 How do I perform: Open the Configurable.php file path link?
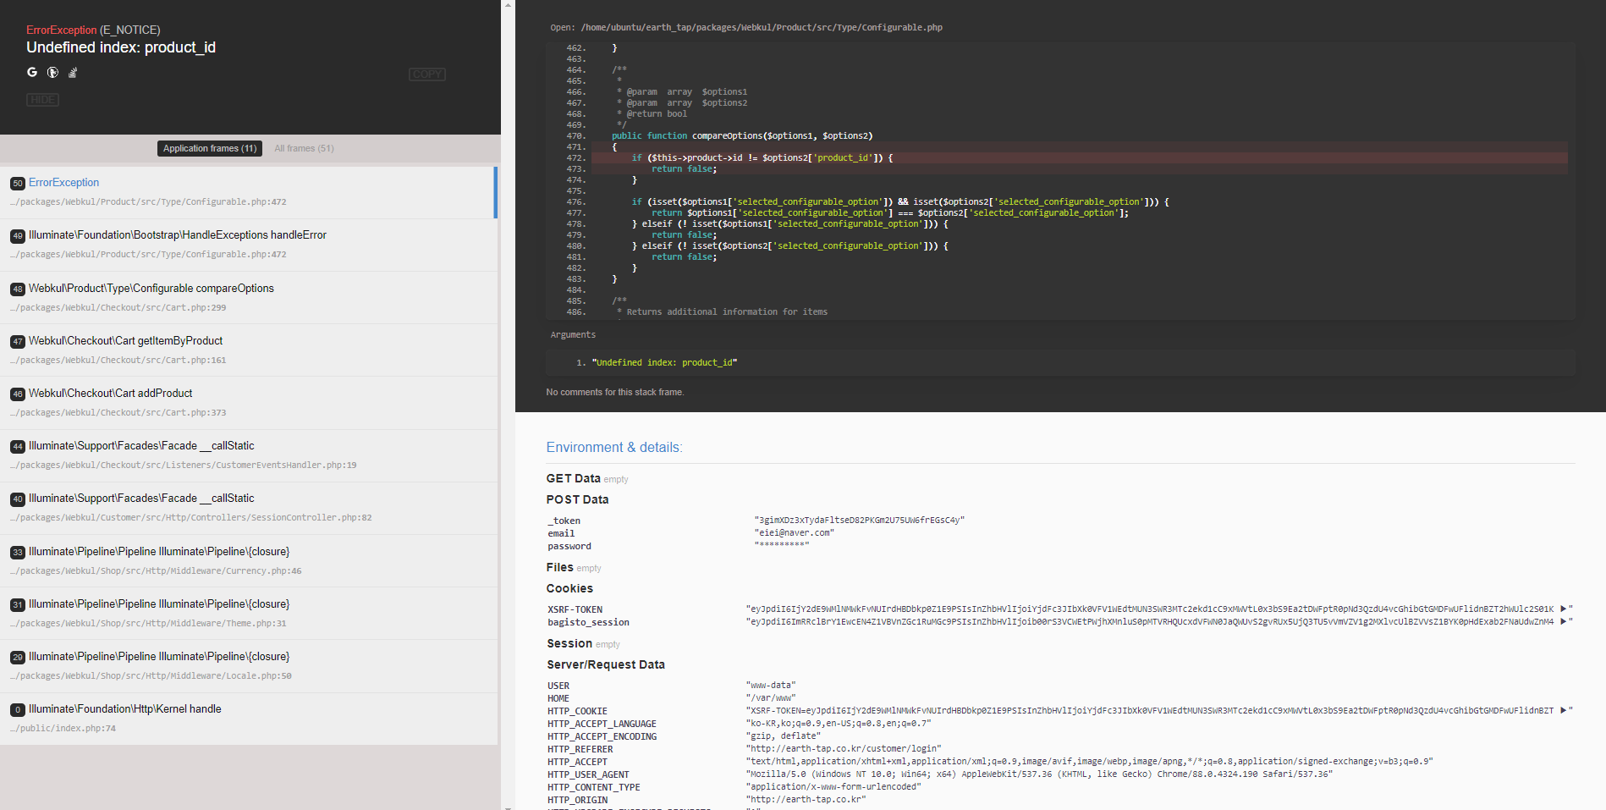(762, 27)
